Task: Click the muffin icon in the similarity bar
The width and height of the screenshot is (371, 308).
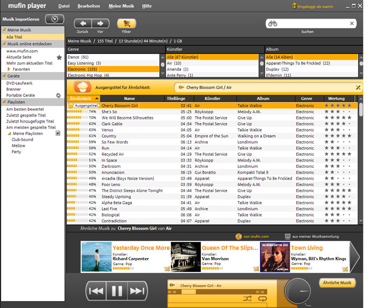Action: tap(80, 87)
